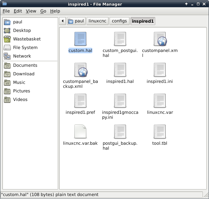
Task: Open File System in sidebar
Action: 30,48
